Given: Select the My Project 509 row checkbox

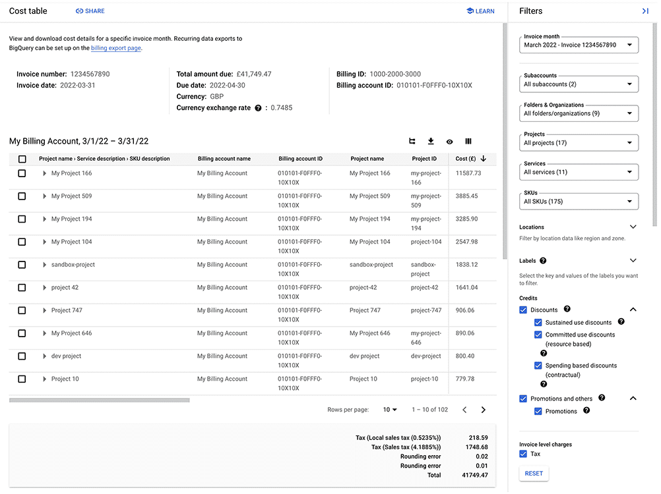Looking at the screenshot, I should pyautogui.click(x=22, y=196).
